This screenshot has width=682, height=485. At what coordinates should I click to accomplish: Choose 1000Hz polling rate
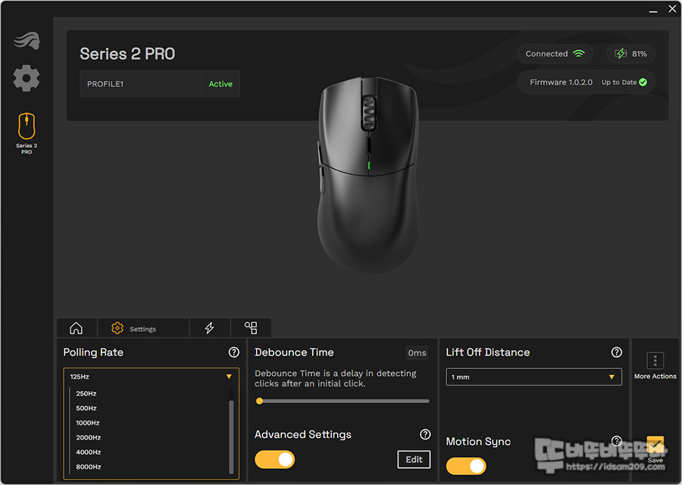tap(87, 423)
